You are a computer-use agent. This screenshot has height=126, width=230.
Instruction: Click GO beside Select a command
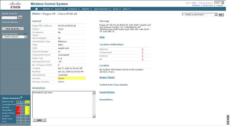pyautogui.click(x=221, y=15)
